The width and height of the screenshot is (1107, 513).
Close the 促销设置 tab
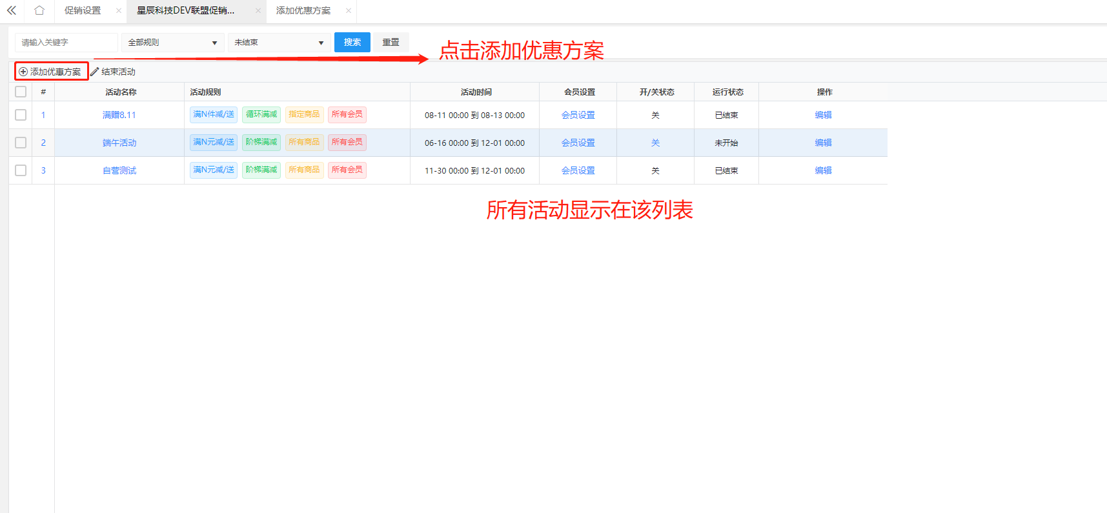click(x=119, y=10)
